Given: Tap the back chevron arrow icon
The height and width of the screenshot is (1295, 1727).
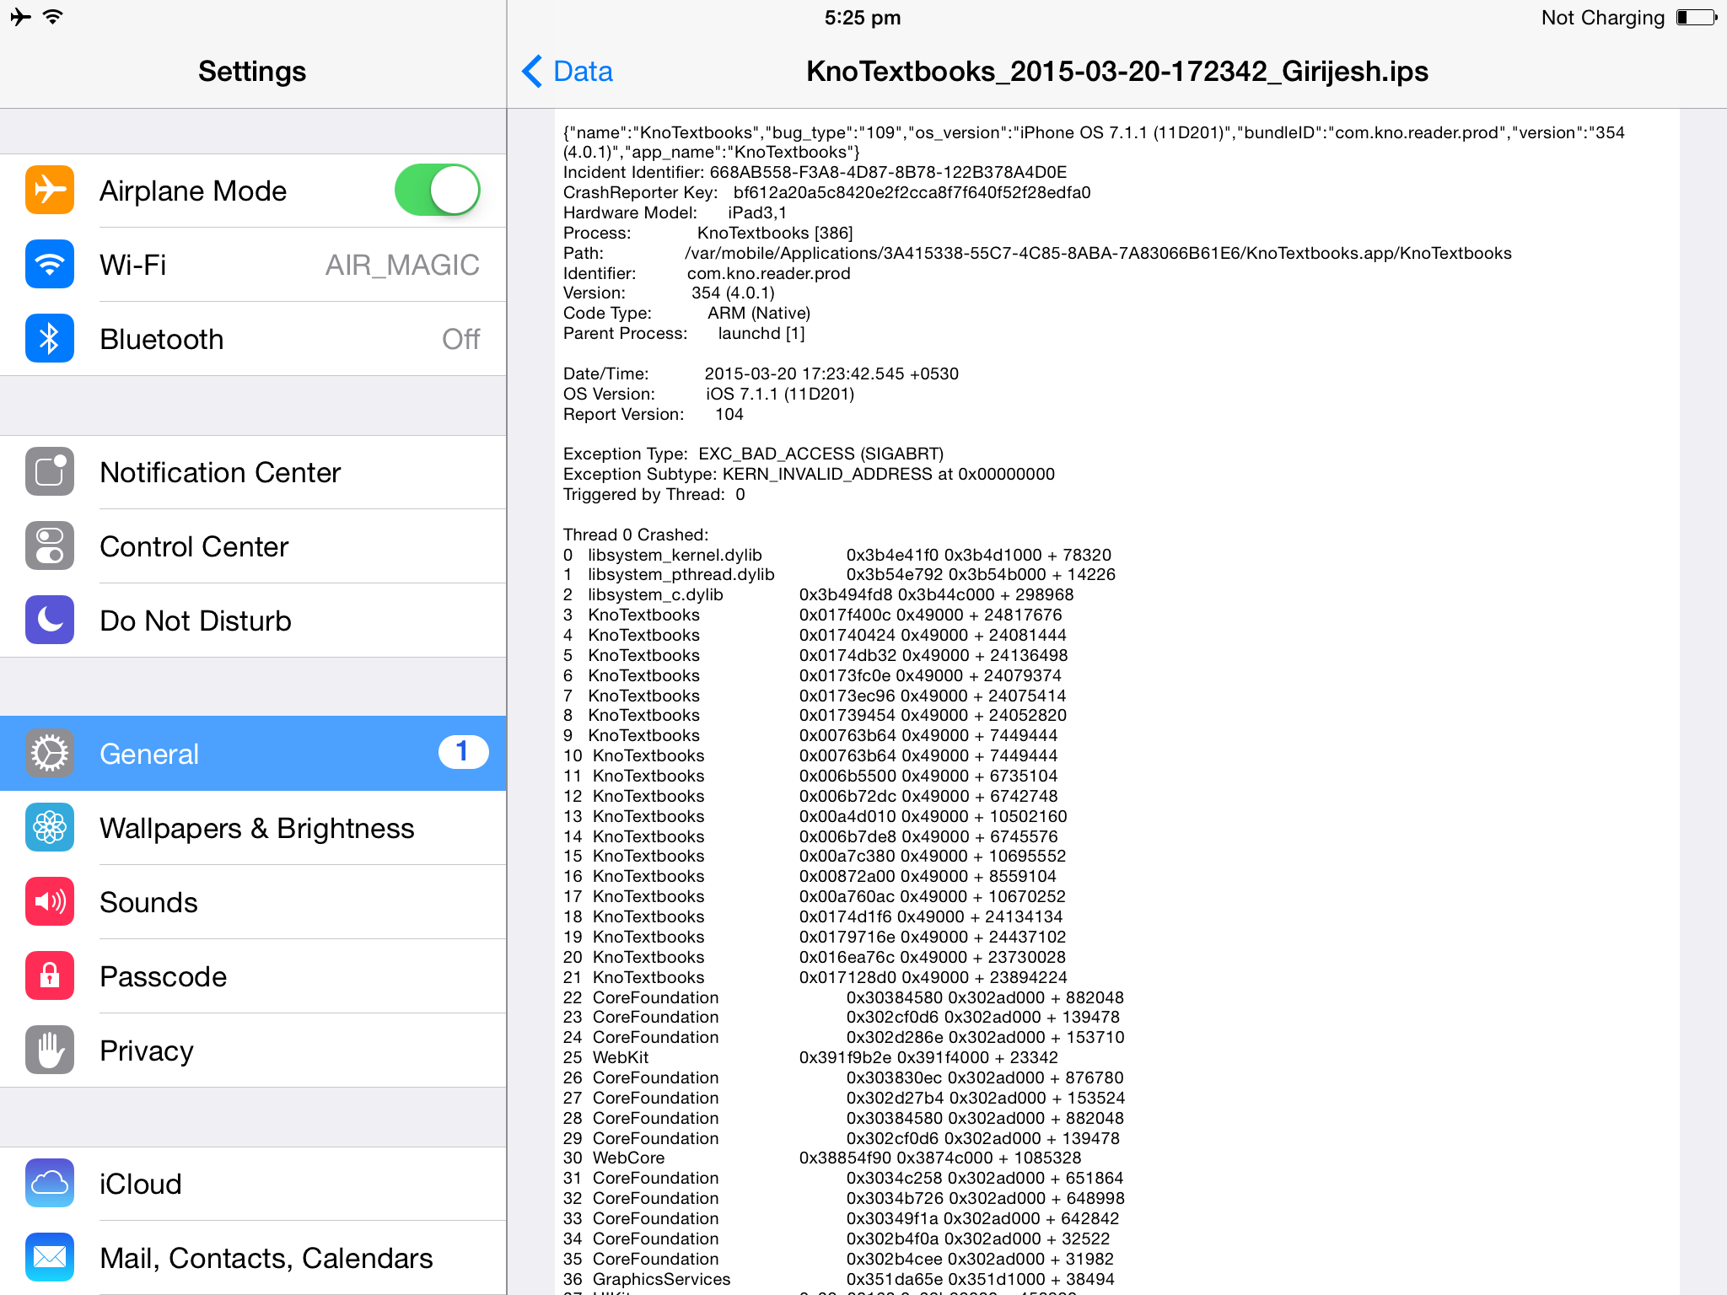Looking at the screenshot, I should (x=532, y=72).
